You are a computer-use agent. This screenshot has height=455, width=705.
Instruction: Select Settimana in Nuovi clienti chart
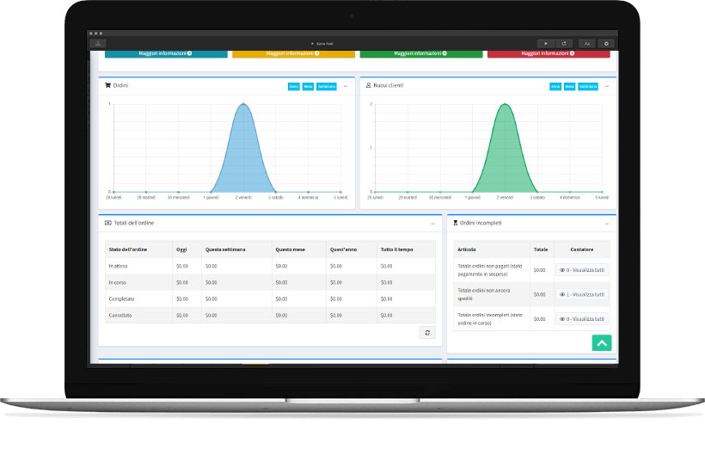[587, 86]
